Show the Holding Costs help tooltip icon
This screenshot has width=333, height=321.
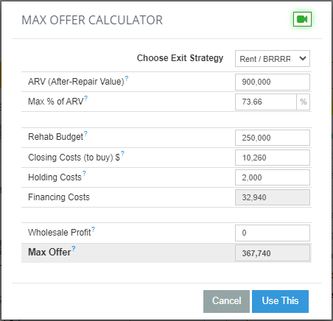[84, 174]
